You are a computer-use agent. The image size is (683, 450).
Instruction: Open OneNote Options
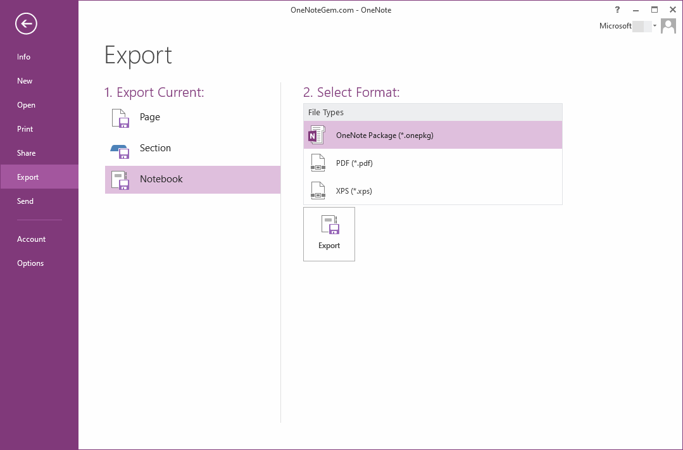(x=39, y=263)
